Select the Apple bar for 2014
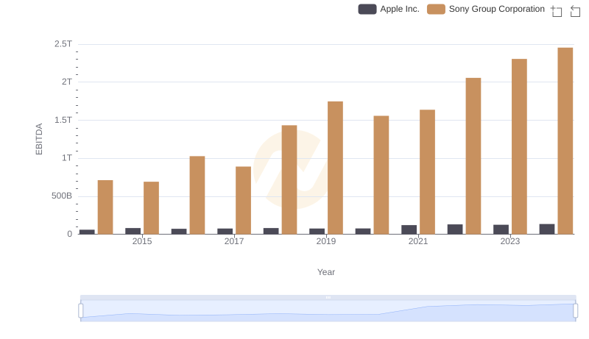 (x=87, y=232)
